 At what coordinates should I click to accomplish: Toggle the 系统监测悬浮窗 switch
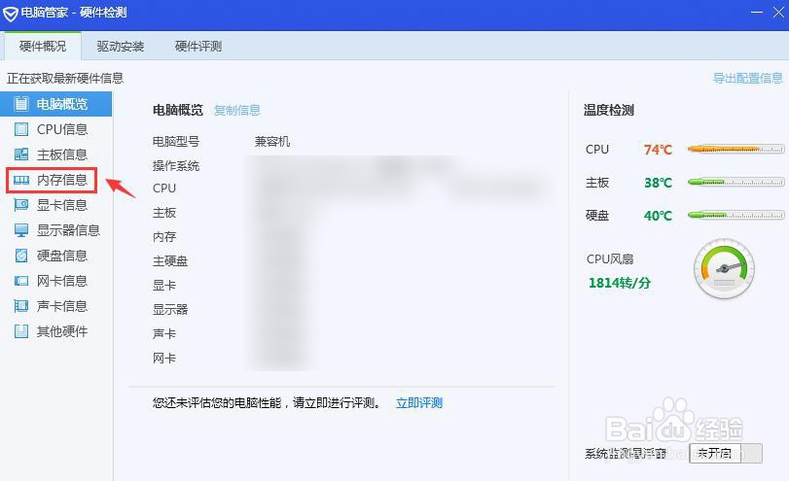click(x=726, y=454)
